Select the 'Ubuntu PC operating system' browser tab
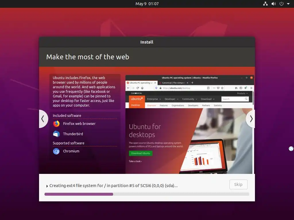Viewport: 294px width, 220px height. point(142,83)
